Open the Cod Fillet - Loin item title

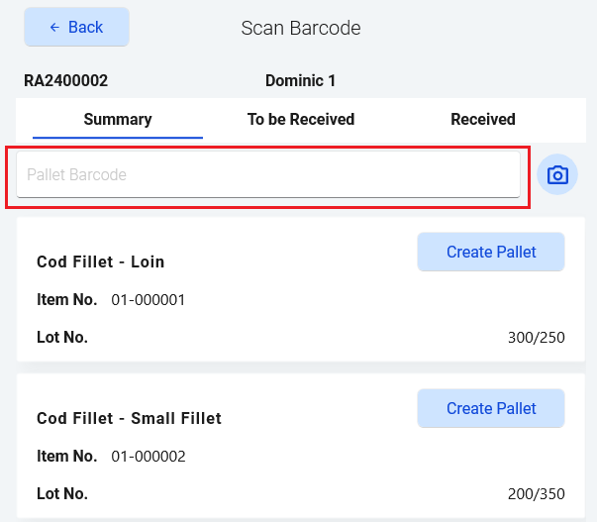(x=101, y=262)
